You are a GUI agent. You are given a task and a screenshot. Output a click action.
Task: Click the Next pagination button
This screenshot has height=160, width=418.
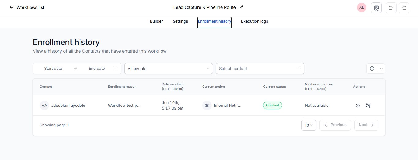click(366, 125)
